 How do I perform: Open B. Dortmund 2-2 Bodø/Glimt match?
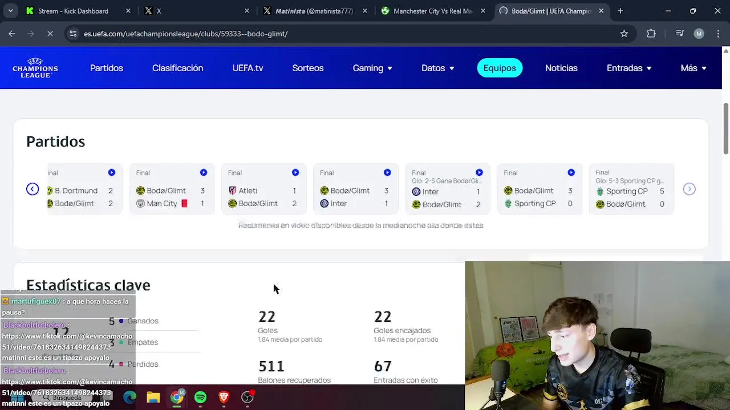tap(85, 189)
